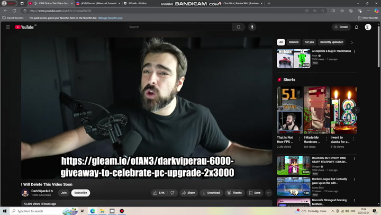Add this page to favorites star

(x=323, y=11)
